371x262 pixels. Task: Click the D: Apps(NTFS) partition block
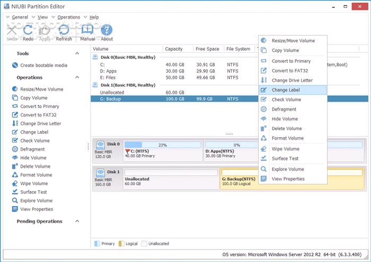[231, 151]
